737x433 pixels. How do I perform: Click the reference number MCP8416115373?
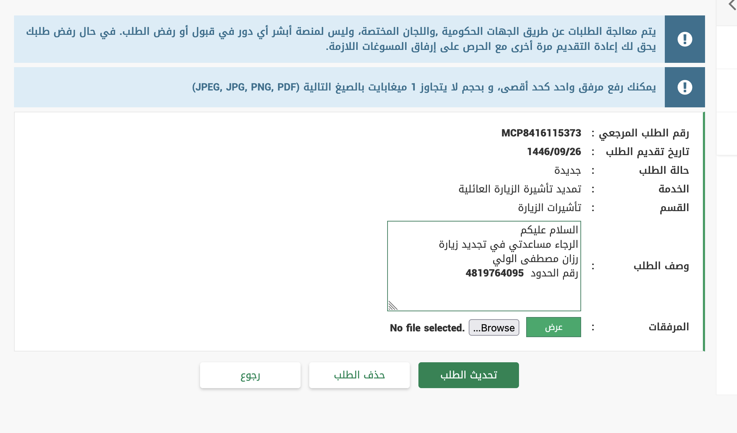[x=541, y=133]
